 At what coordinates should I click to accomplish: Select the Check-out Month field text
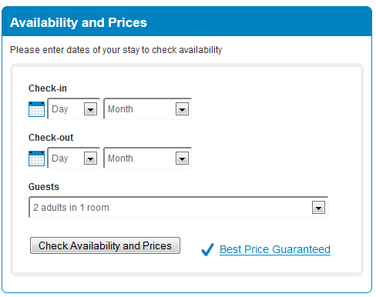click(120, 159)
